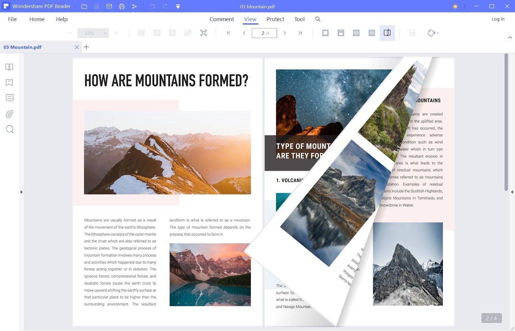
Task: Collapse the ribbon with the chevron
Action: [510, 38]
